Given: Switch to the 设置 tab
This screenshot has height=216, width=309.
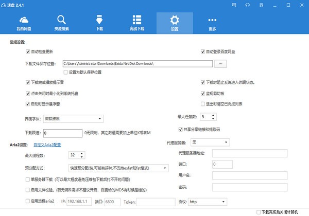Looking at the screenshot, I should tap(175, 21).
